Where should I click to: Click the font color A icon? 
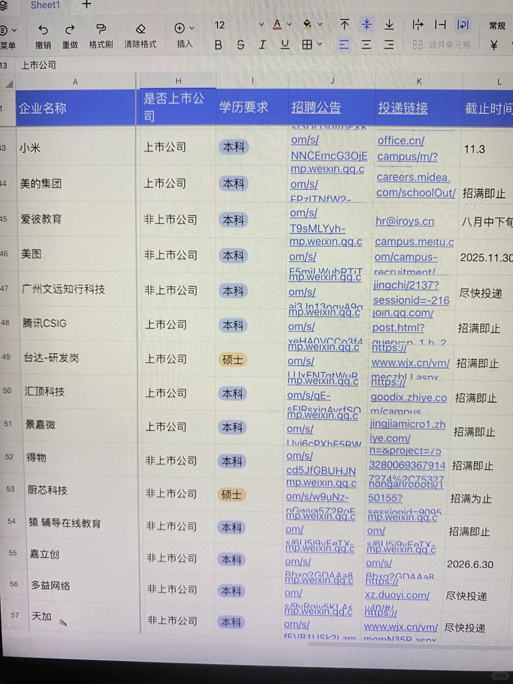[277, 24]
